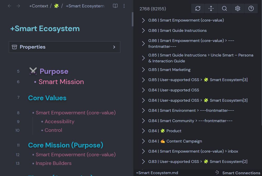Open the puzzle-piece folder in breadcrumb
This screenshot has height=176, width=262.
pos(57,6)
